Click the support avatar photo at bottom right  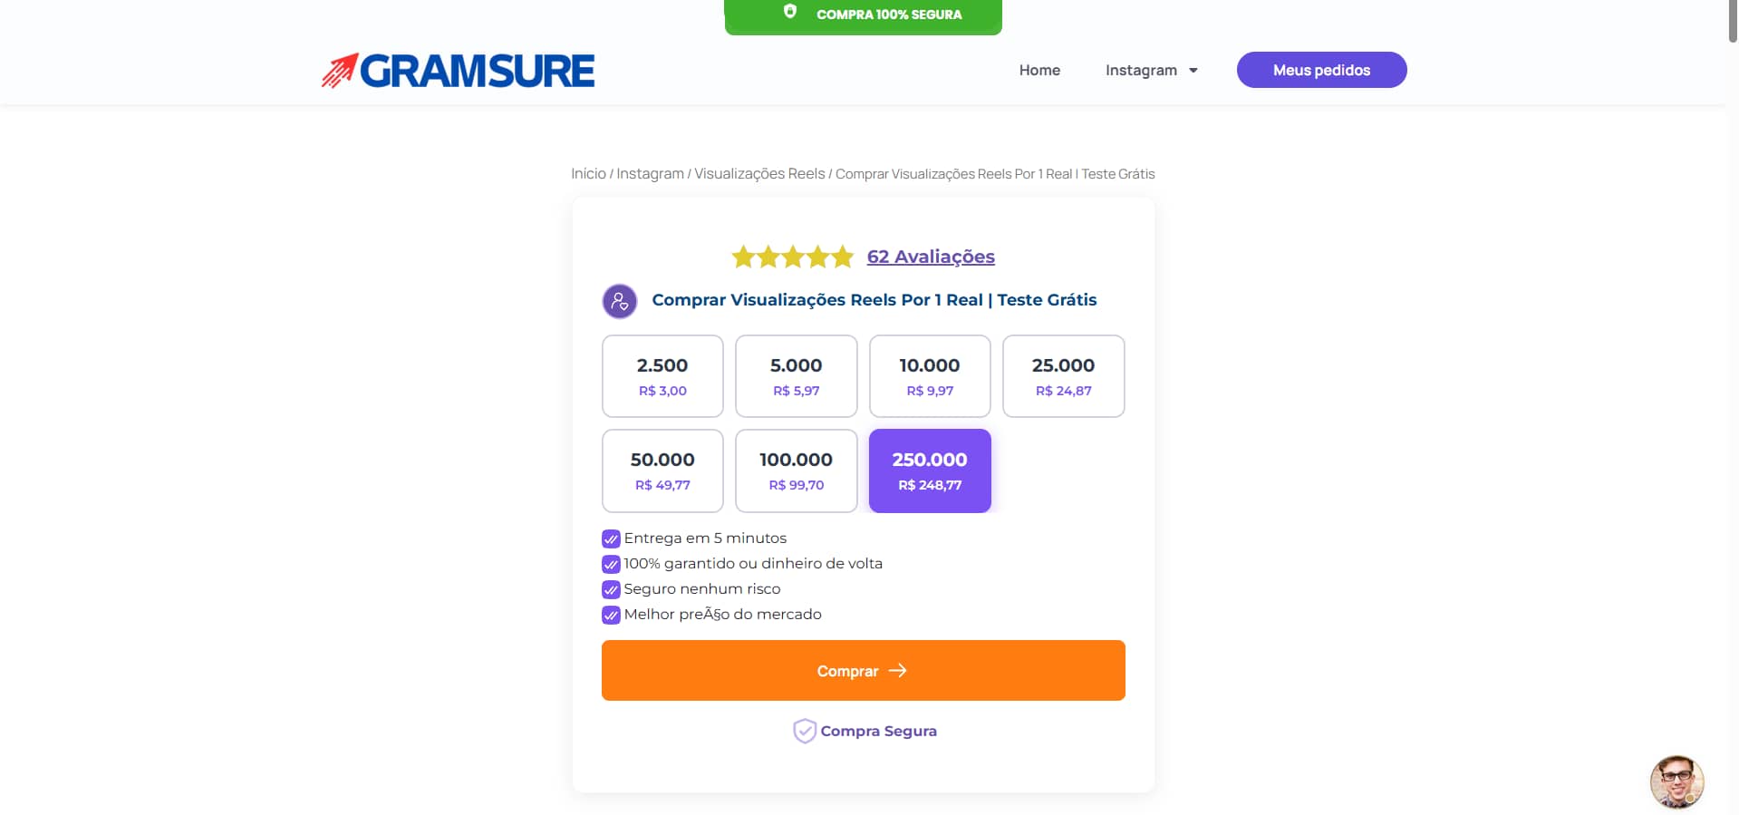tap(1676, 781)
